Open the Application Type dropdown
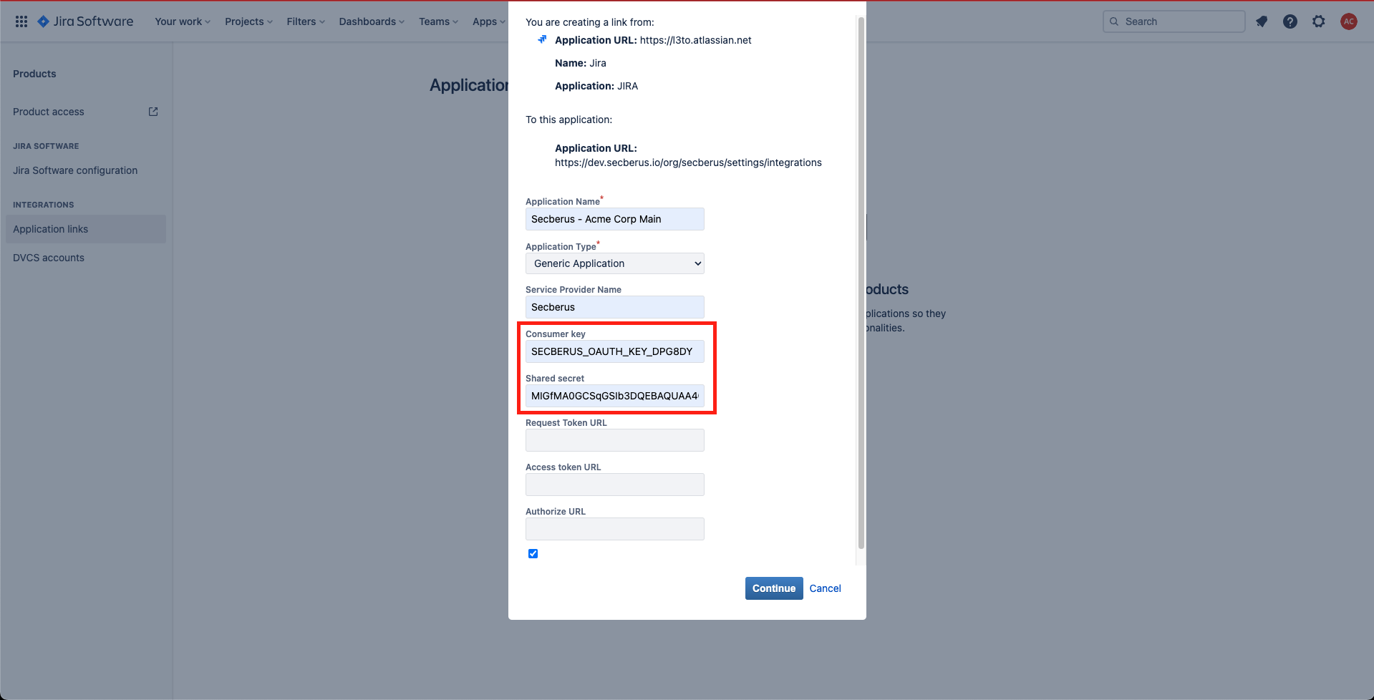1374x700 pixels. 615,263
